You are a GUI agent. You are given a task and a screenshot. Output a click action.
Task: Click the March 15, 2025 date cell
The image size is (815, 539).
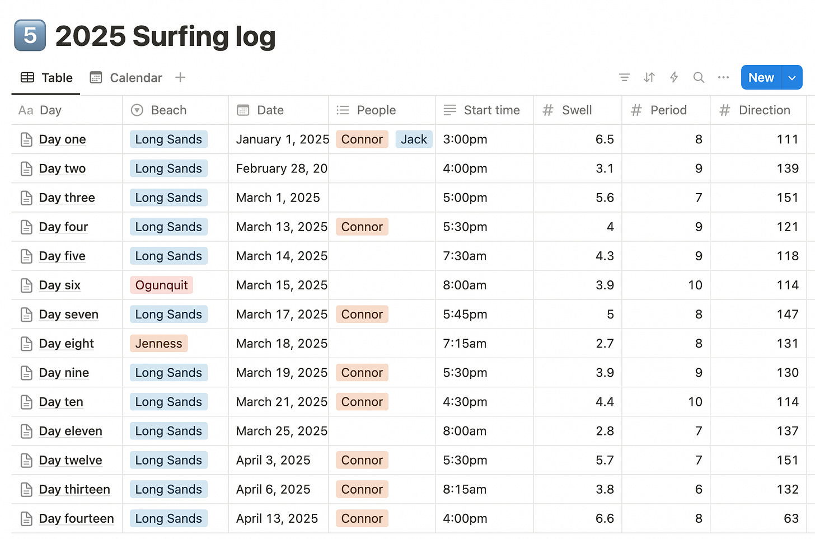pos(282,285)
